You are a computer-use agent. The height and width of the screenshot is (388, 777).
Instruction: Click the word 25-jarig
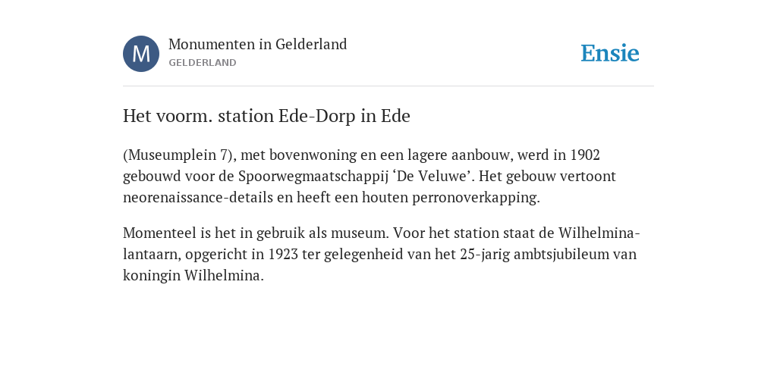point(485,255)
